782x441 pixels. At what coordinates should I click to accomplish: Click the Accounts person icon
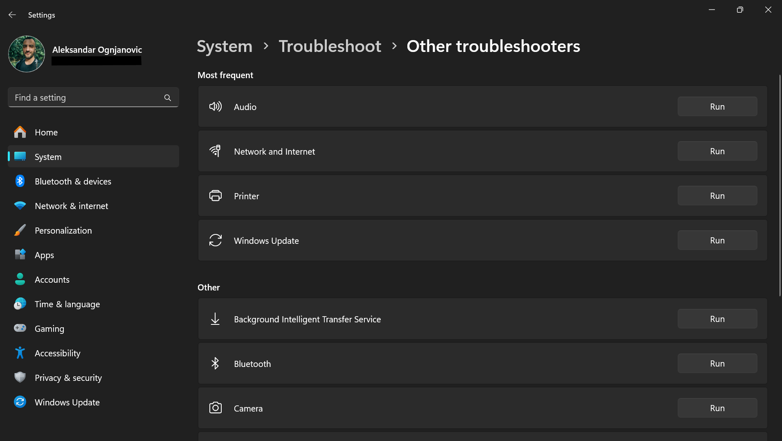point(20,279)
